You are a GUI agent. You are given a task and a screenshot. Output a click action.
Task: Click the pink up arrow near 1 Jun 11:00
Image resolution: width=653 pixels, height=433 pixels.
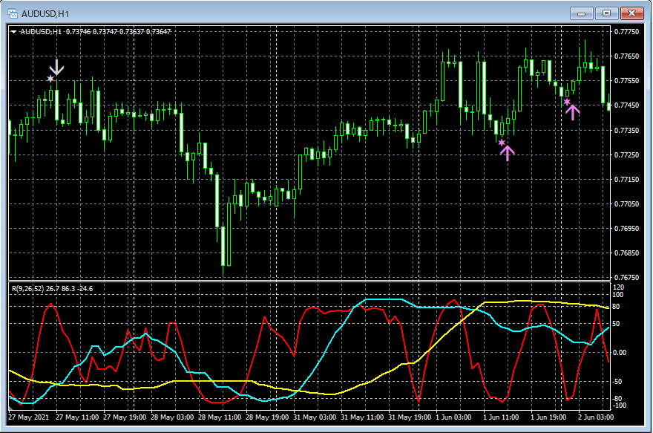[x=507, y=153]
